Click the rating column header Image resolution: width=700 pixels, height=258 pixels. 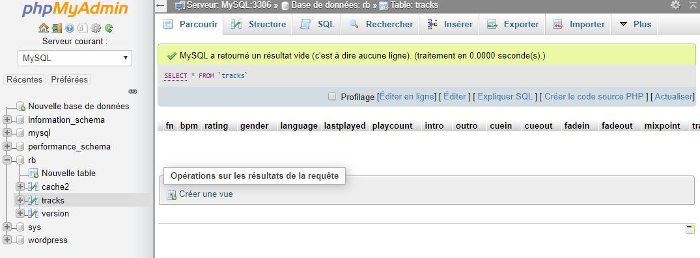[216, 125]
